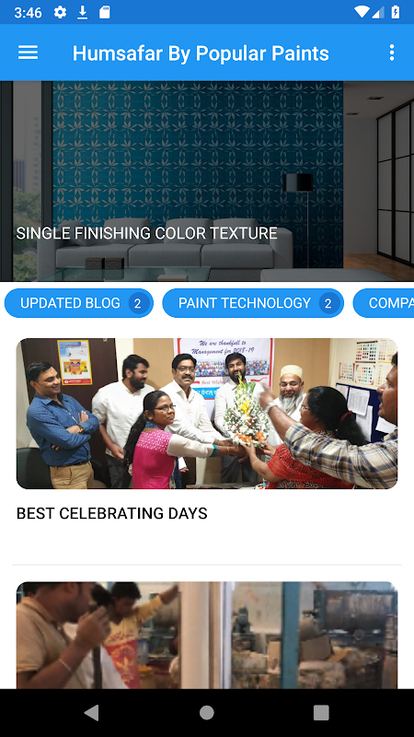This screenshot has width=414, height=737.
Task: Tap the download icon in status bar
Action: coord(83,12)
